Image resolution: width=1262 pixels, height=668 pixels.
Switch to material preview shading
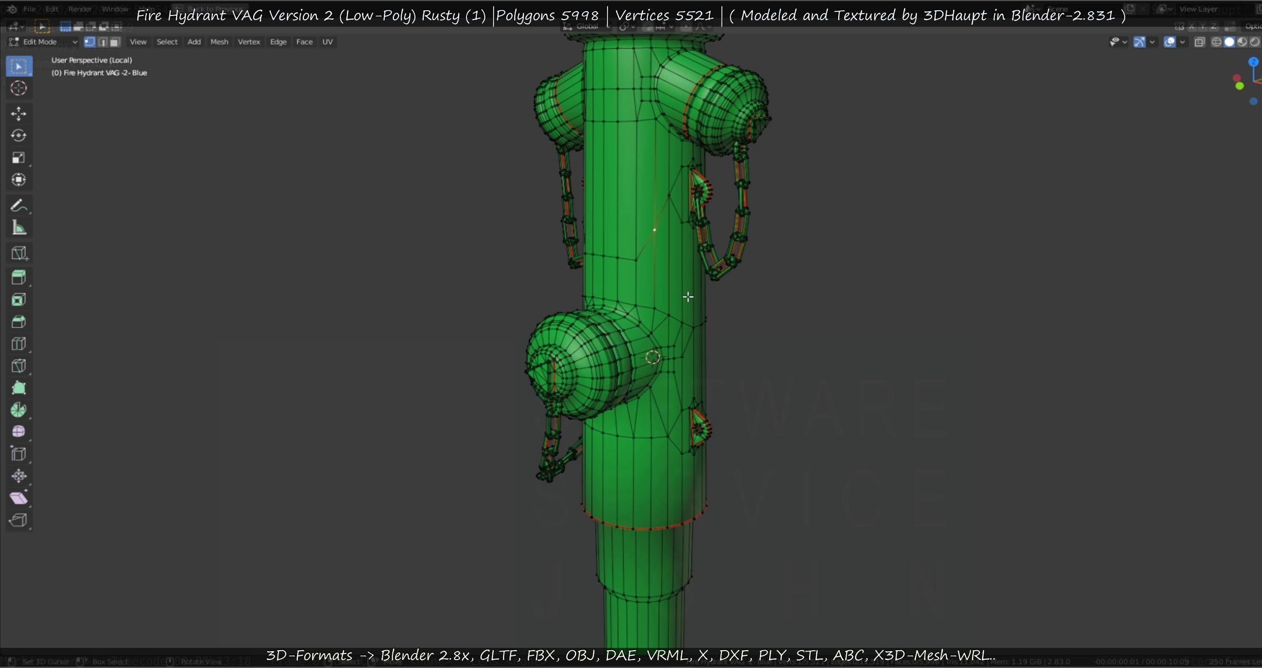tap(1242, 42)
